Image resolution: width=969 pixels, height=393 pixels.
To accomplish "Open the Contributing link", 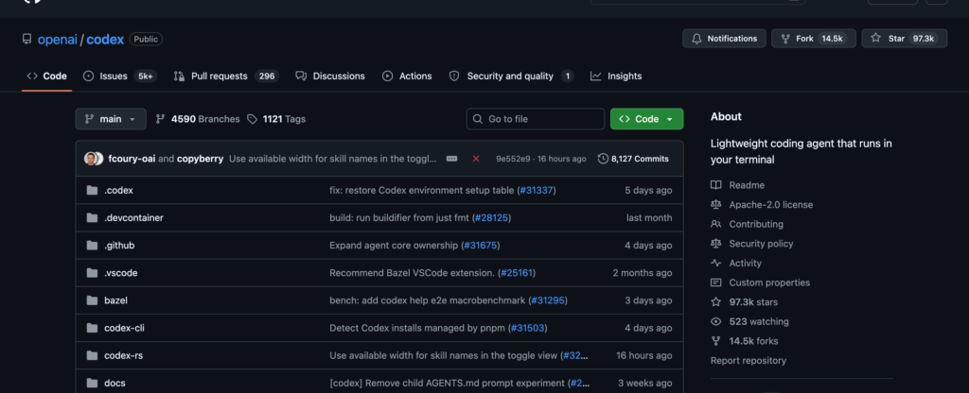I will (748, 224).
